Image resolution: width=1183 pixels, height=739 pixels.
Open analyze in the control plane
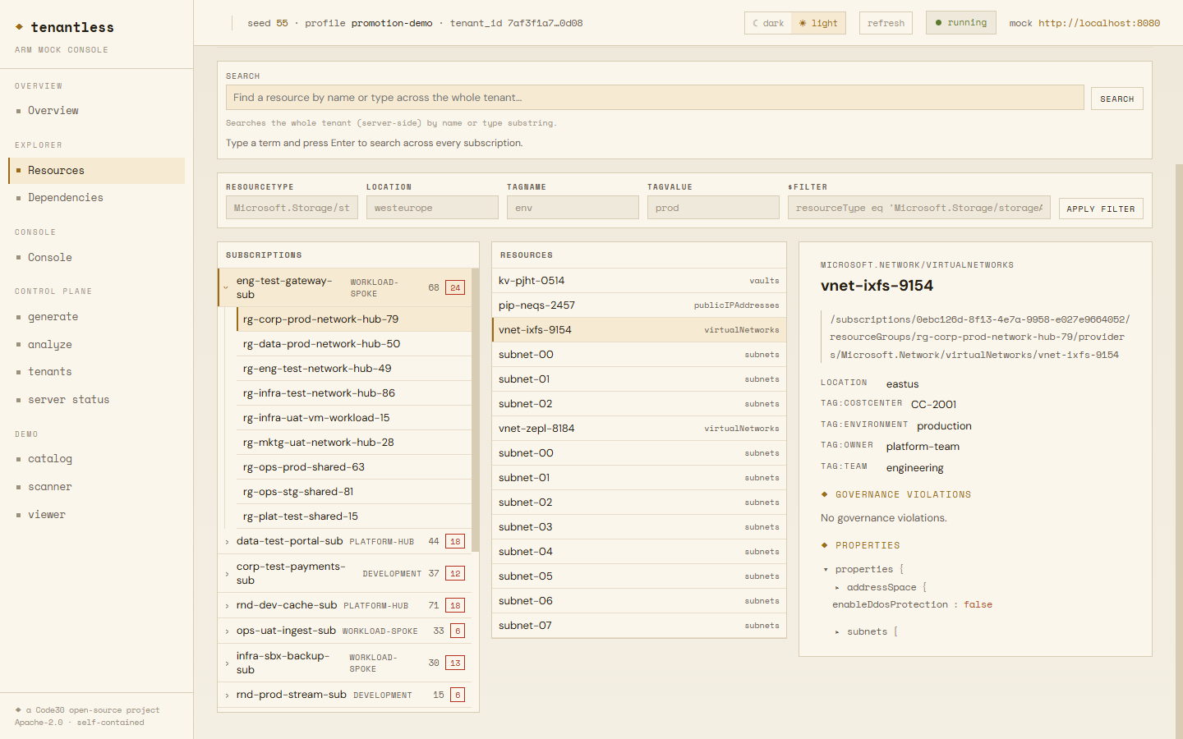[x=96, y=345]
